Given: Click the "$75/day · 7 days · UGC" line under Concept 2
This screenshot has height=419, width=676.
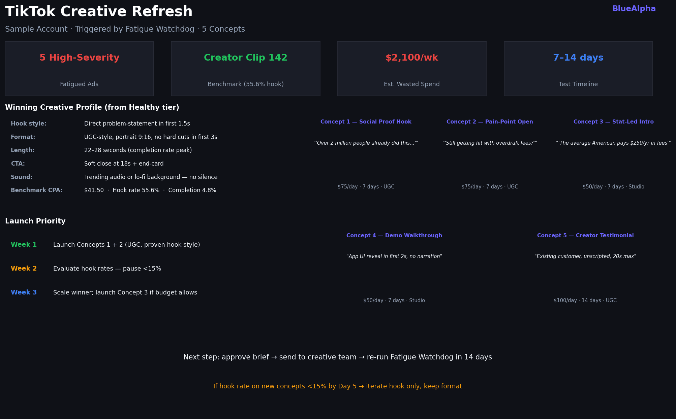Looking at the screenshot, I should point(490,187).
